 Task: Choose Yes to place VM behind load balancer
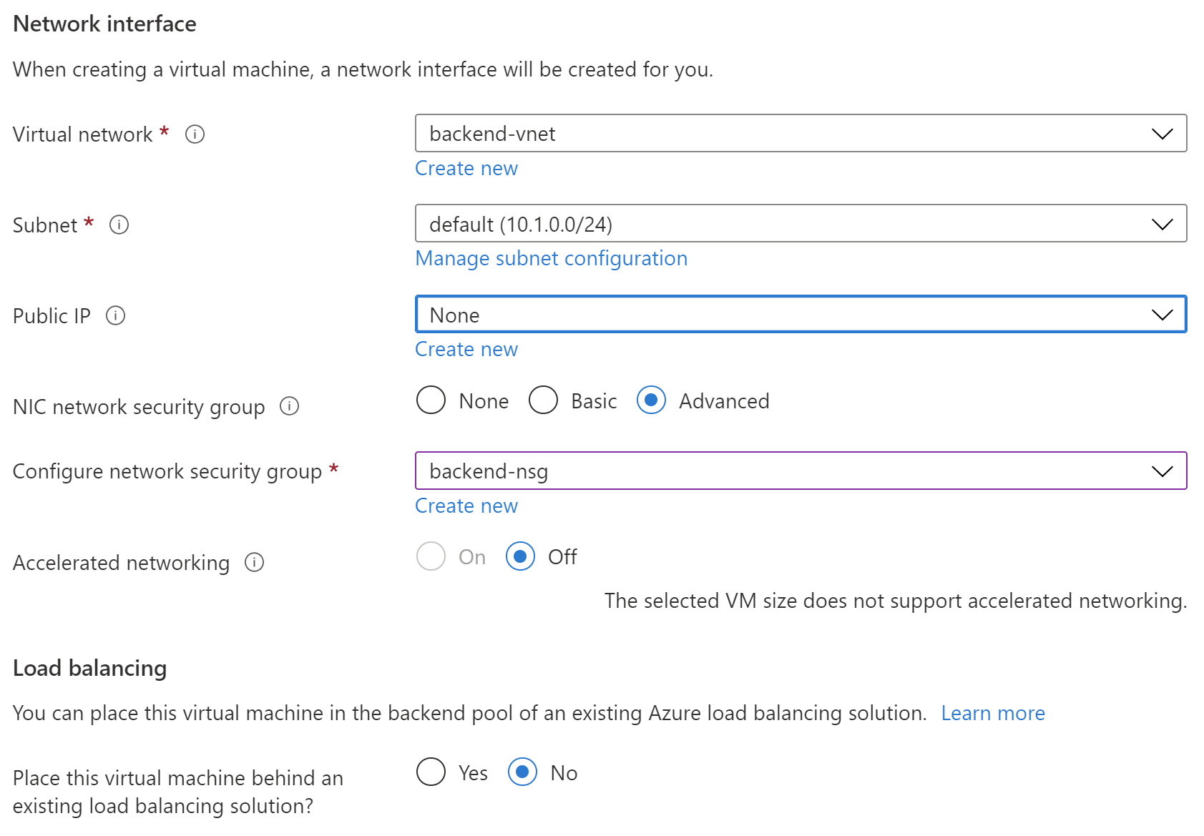[430, 772]
